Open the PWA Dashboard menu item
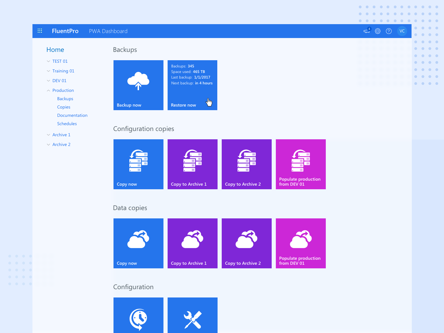444x333 pixels. 108,31
